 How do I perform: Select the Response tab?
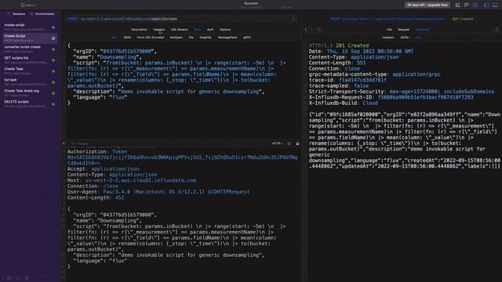click(422, 30)
